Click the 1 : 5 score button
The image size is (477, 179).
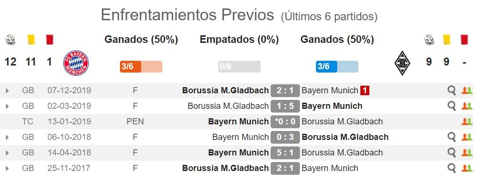tap(285, 106)
